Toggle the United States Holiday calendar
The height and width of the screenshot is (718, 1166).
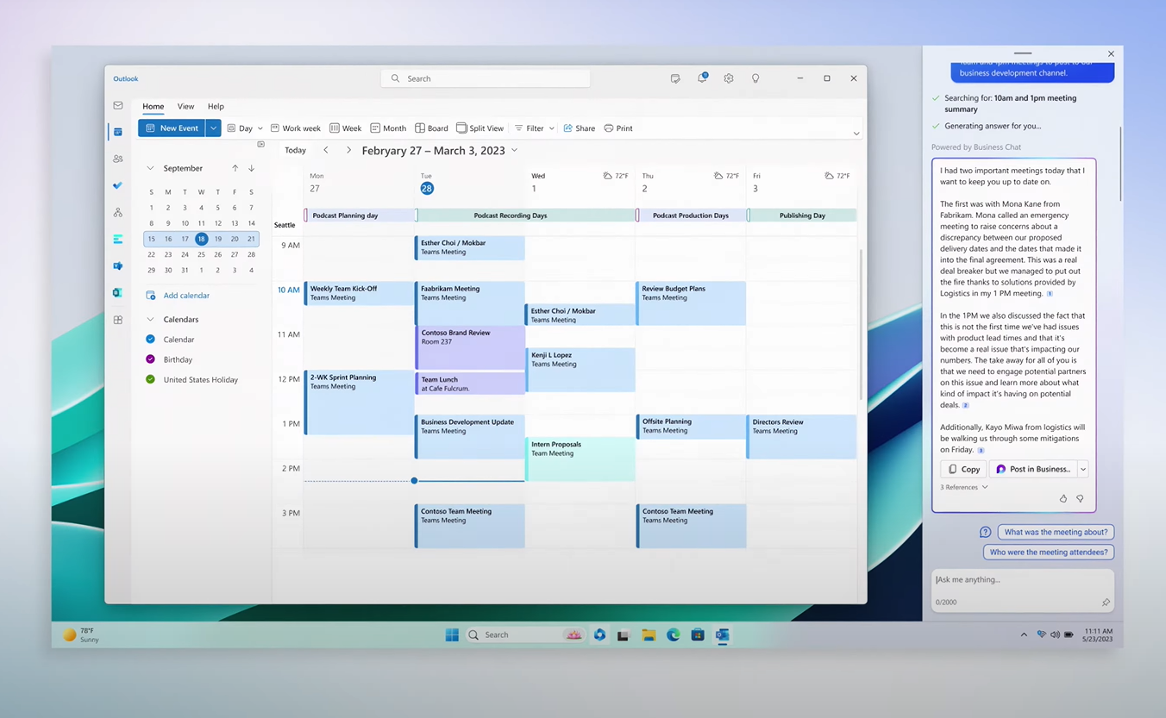tap(150, 379)
